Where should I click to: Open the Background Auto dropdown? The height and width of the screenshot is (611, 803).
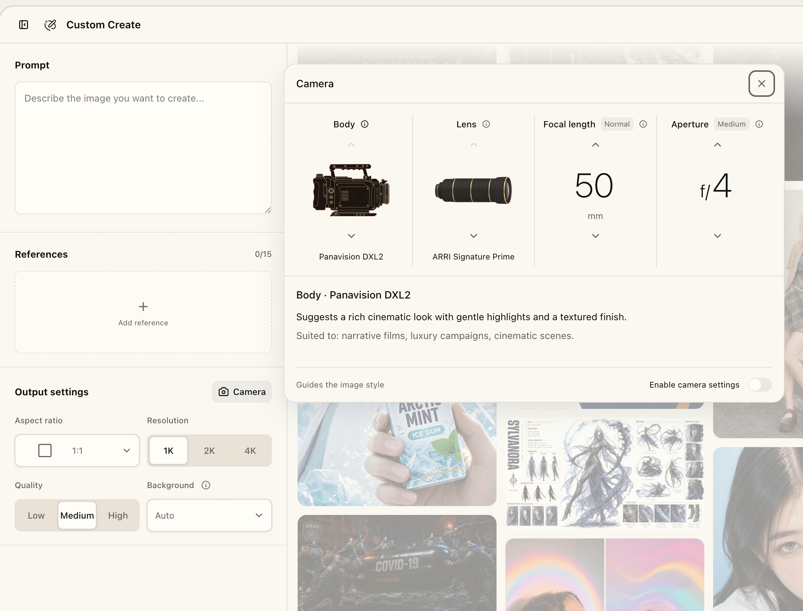(209, 515)
